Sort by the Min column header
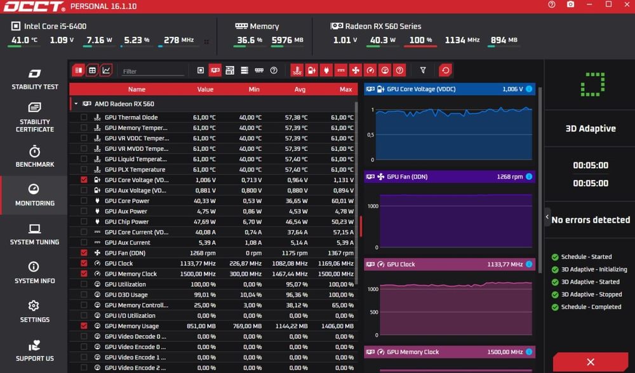Viewport: 635px width, 373px height. coord(254,89)
